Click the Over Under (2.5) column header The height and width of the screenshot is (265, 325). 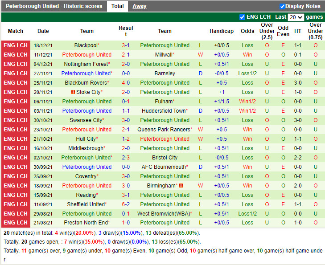click(267, 31)
